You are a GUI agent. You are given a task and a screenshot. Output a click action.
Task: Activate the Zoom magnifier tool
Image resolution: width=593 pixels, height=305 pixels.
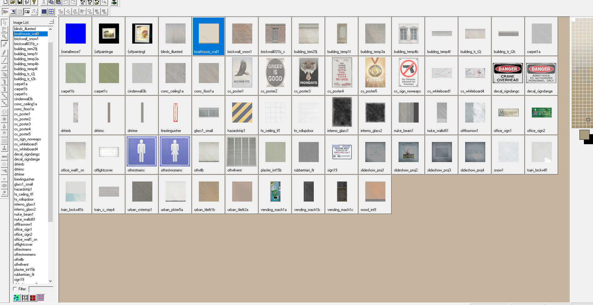(x=4, y=37)
